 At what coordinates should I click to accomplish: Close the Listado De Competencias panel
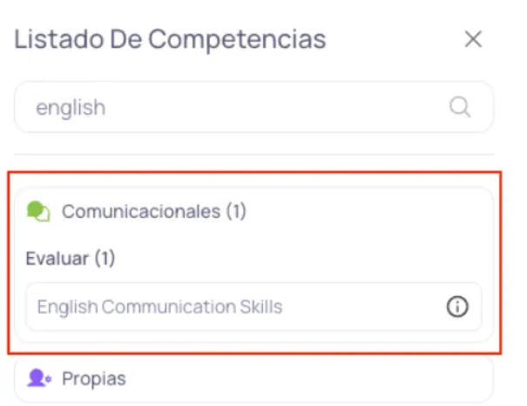tap(473, 39)
